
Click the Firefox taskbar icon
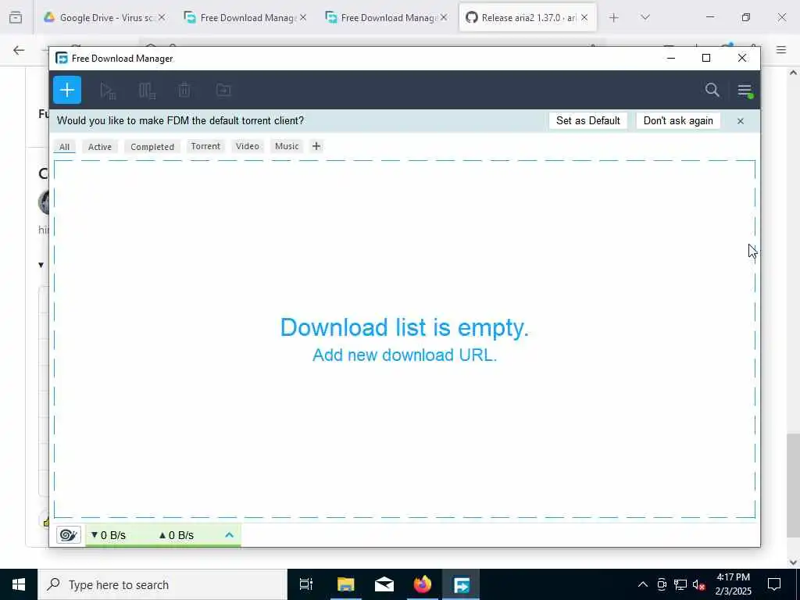(x=423, y=584)
